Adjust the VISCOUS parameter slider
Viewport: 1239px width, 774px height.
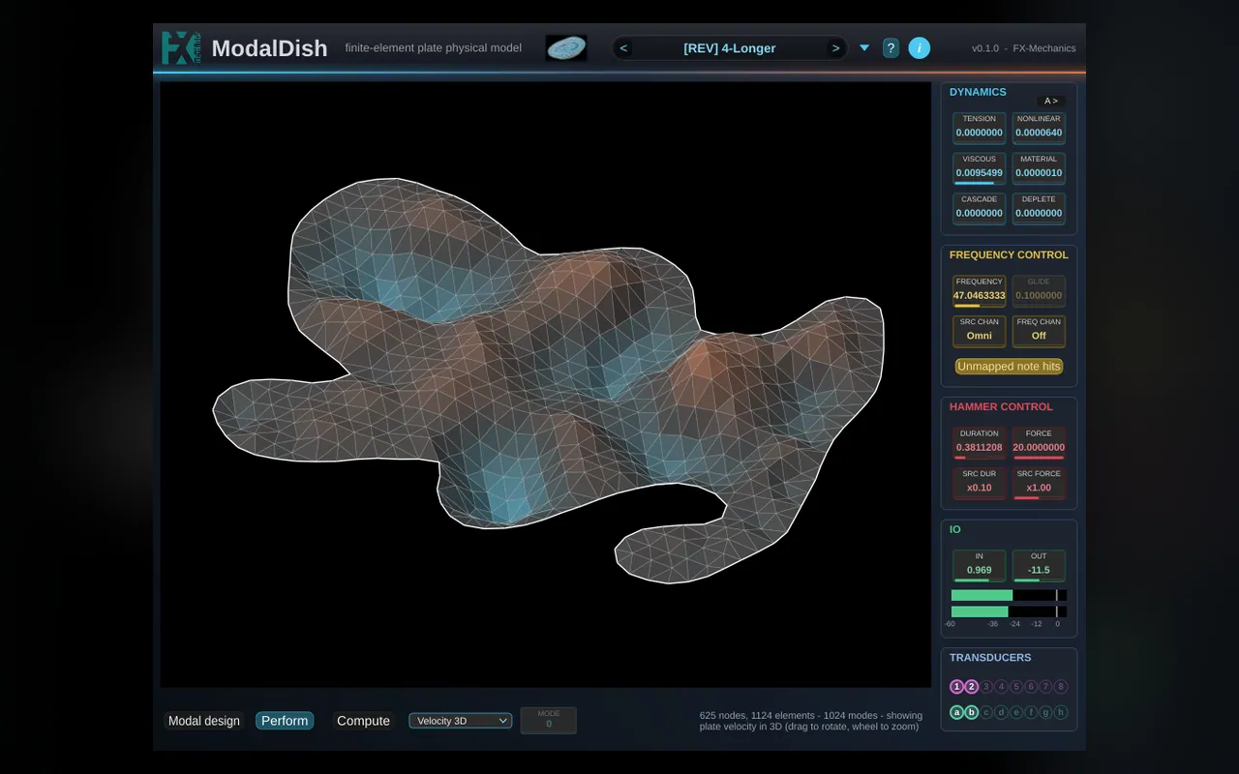tap(979, 168)
